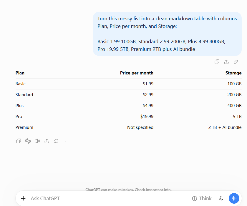Screen dimensions: 247x206
Task: Click the 2 TB + AI bundle cell
Action: 225,127
